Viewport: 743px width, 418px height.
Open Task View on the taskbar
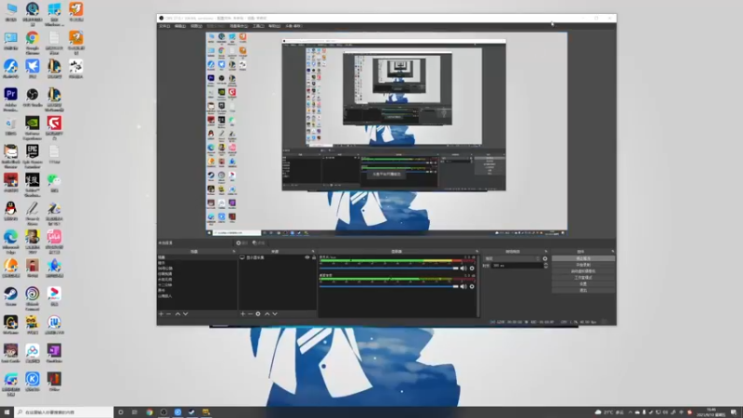(135, 412)
